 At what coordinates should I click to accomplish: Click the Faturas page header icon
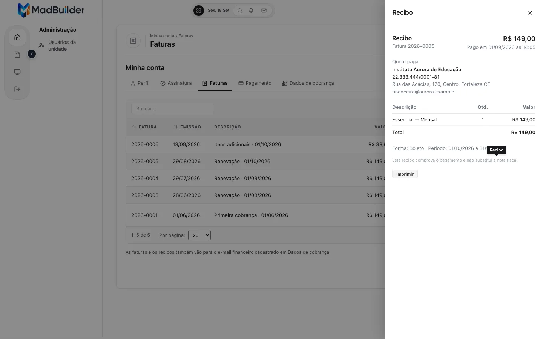[x=133, y=41]
